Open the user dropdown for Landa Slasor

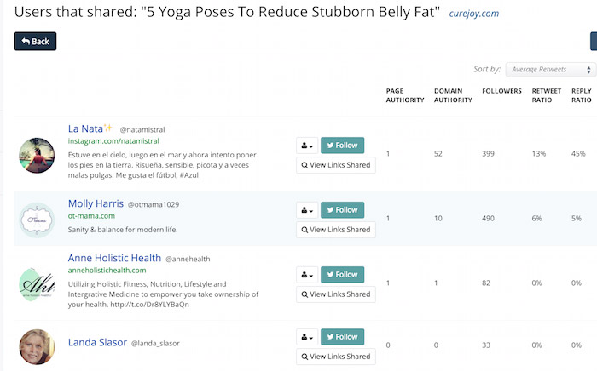coord(307,337)
